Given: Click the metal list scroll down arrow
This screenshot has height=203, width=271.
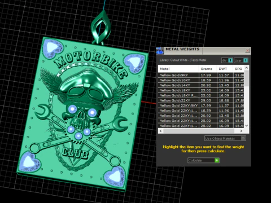Looking at the screenshot, I should (x=247, y=126).
